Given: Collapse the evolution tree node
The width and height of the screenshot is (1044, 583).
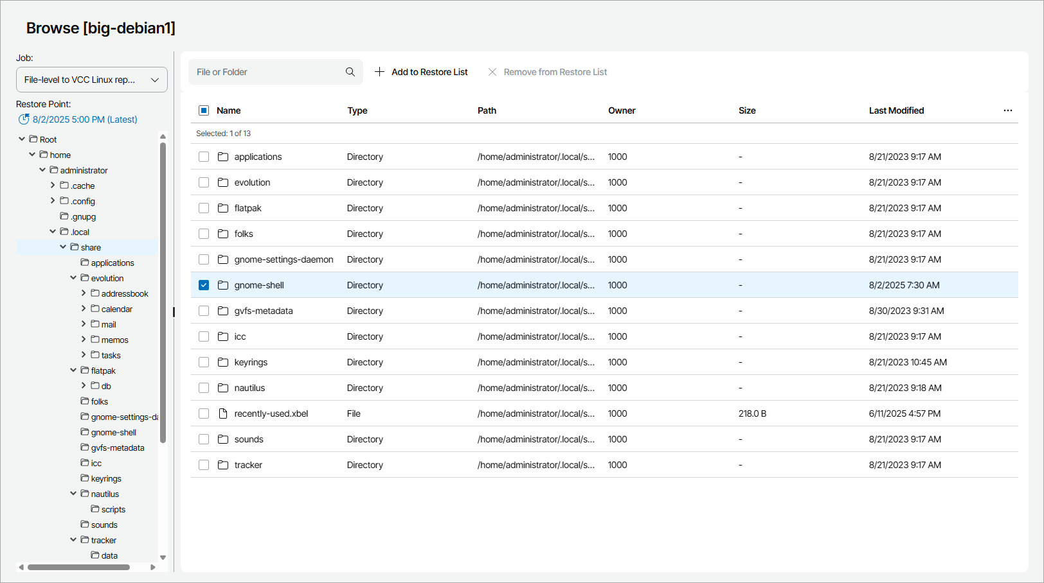Looking at the screenshot, I should (x=73, y=278).
